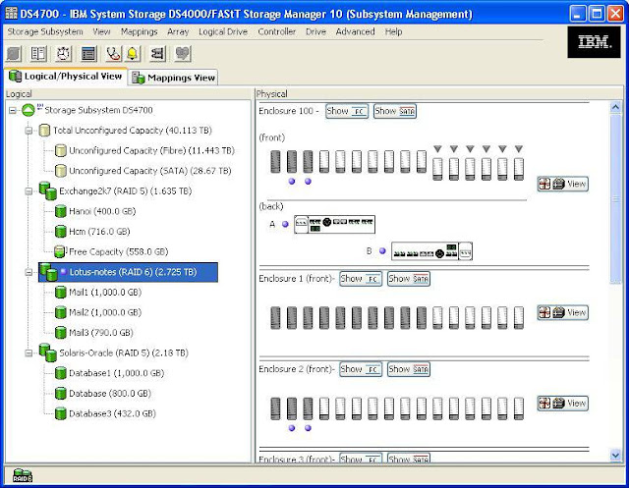This screenshot has width=629, height=488.
Task: Click Exchange2k7 array cylinder icon
Action: pyautogui.click(x=48, y=191)
